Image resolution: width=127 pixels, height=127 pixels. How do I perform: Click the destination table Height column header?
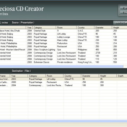tap(108, 76)
